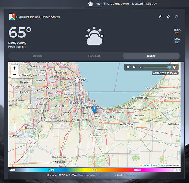Switch to the Forecast tab
The height and width of the screenshot is (183, 189).
click(x=94, y=56)
